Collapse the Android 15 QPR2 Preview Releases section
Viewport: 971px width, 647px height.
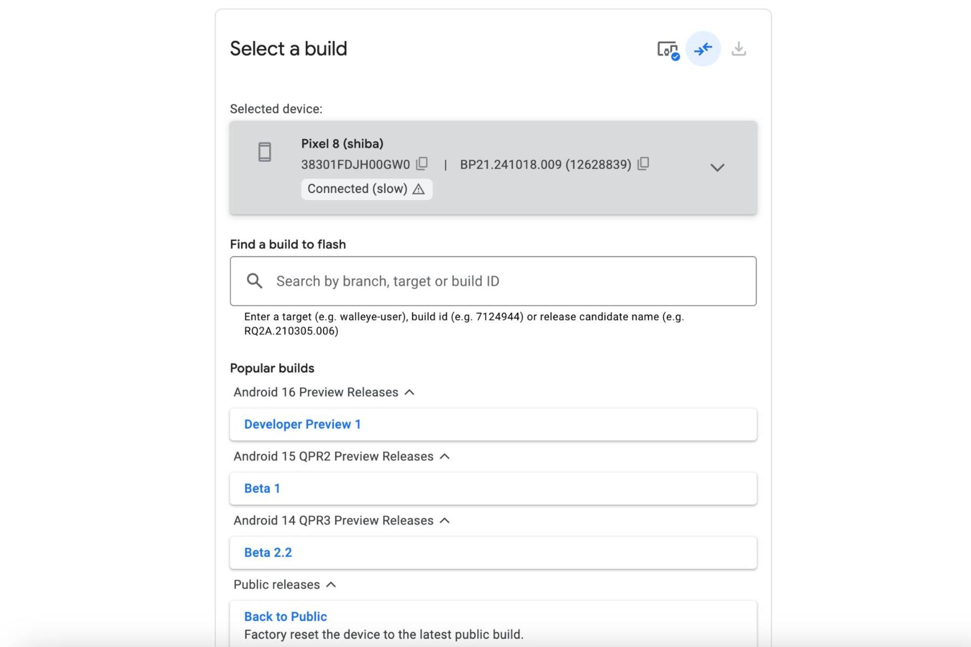tap(445, 455)
